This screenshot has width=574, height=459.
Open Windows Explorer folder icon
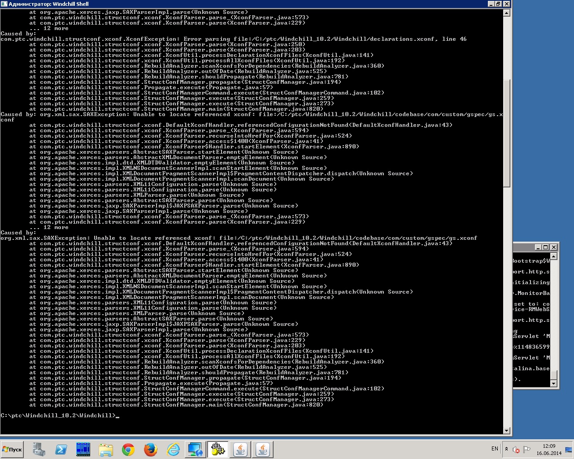[x=106, y=449]
